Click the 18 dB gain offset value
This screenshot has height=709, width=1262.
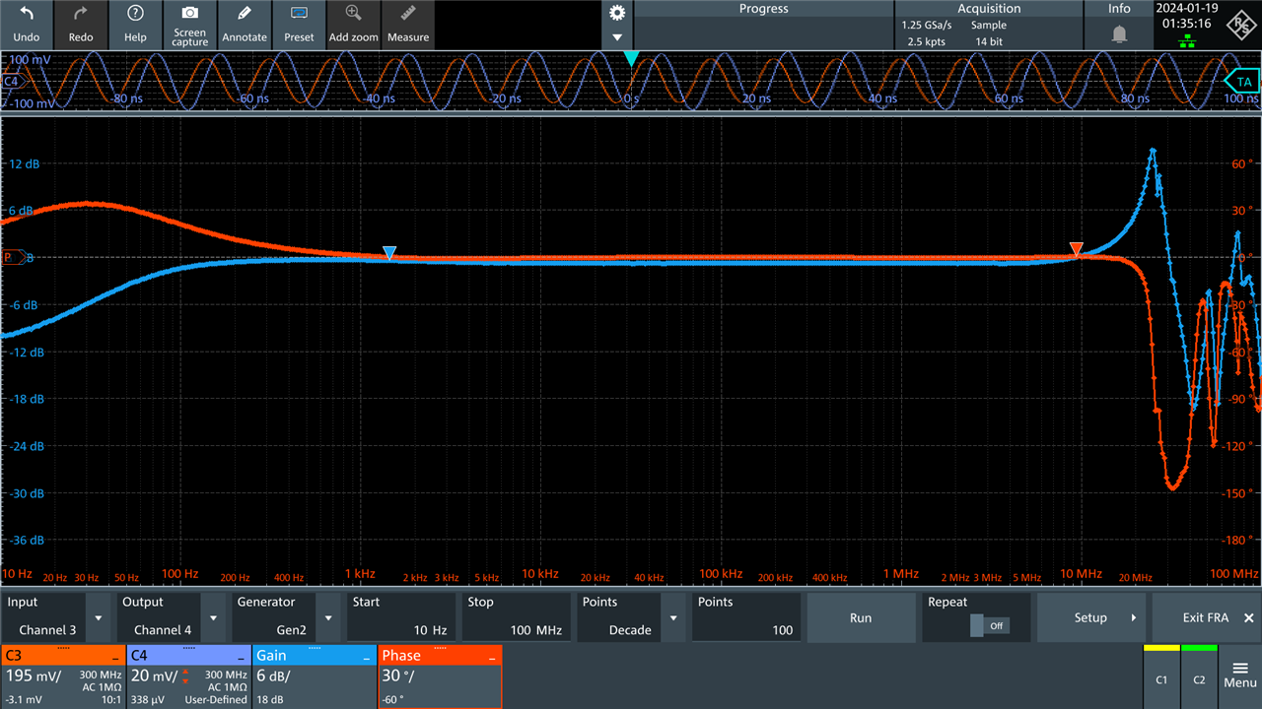pyautogui.click(x=269, y=699)
